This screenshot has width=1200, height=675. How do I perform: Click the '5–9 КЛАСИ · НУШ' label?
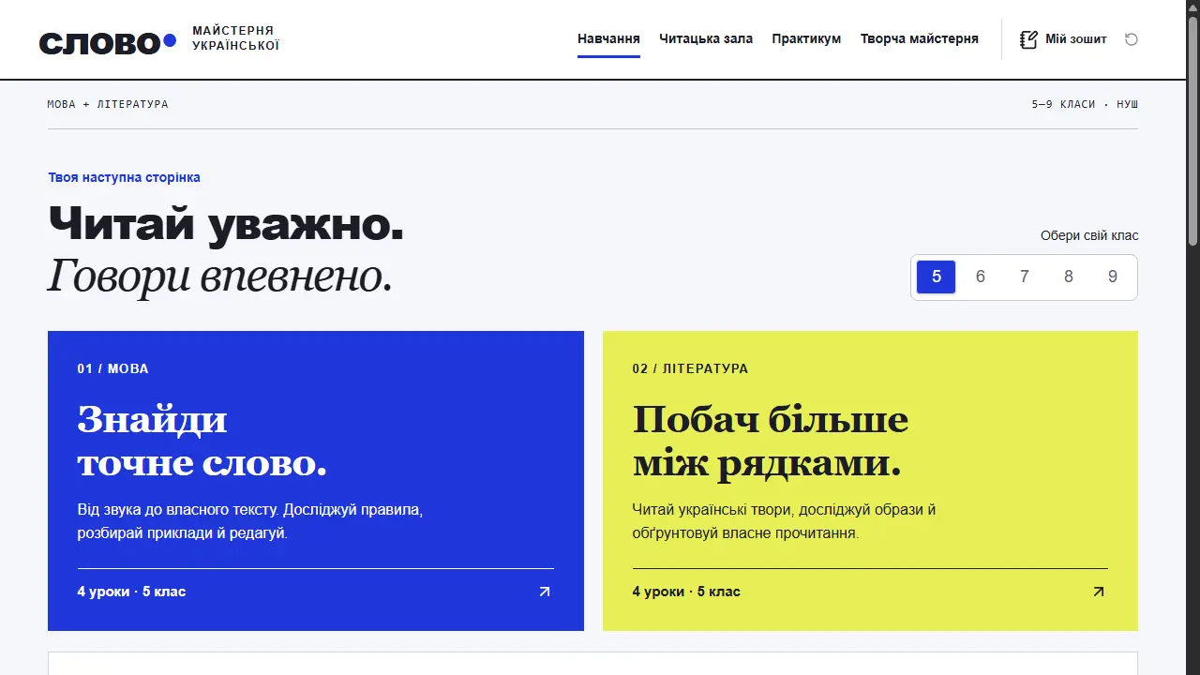click(x=1085, y=104)
